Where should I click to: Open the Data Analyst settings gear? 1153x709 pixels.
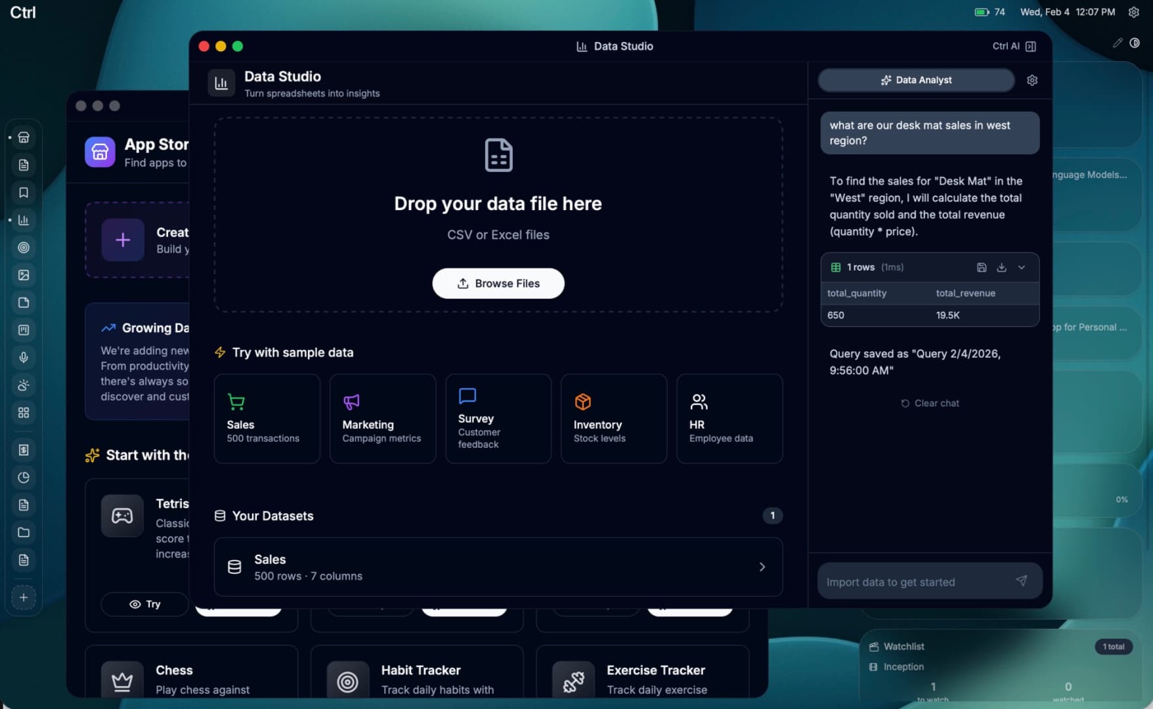tap(1032, 79)
